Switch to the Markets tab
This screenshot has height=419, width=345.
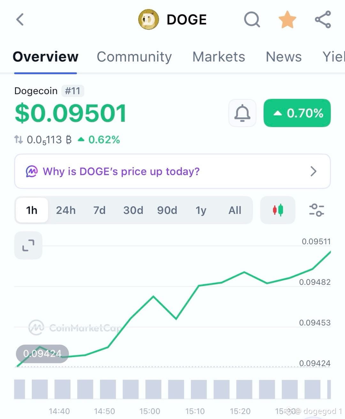tap(218, 57)
